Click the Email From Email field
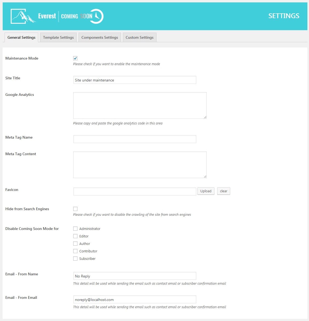This screenshot has height=321, width=309. tap(135, 299)
